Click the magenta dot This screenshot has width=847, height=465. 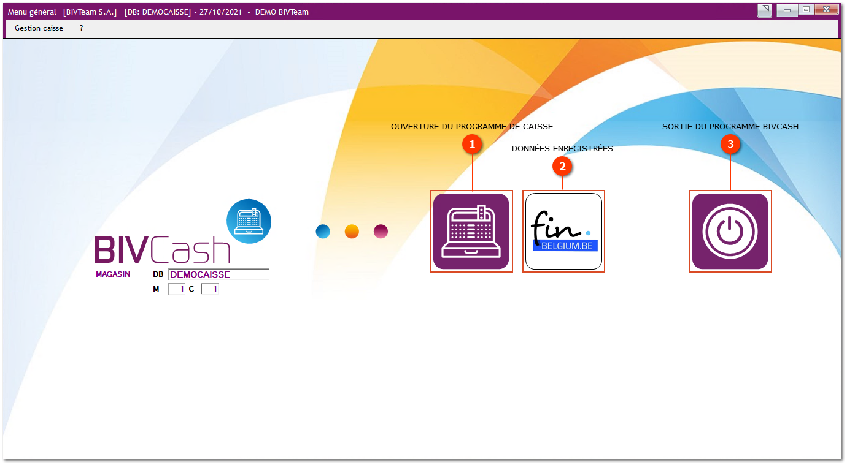[381, 232]
